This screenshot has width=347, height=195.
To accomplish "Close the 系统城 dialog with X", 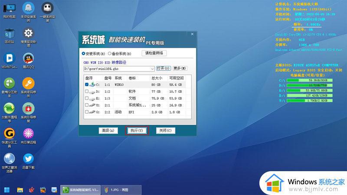I will tap(192, 34).
